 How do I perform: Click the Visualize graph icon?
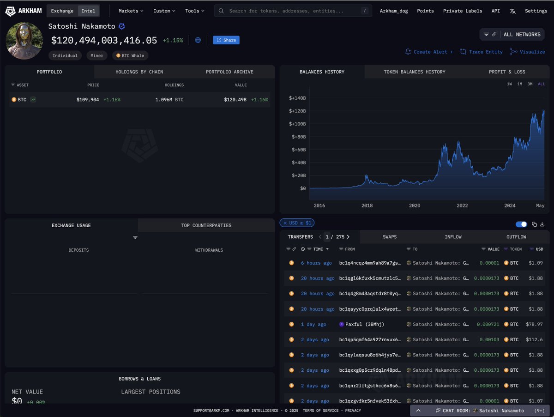click(513, 52)
